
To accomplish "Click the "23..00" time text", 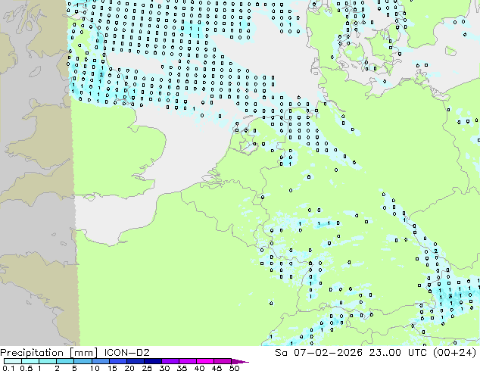I will [385, 353].
